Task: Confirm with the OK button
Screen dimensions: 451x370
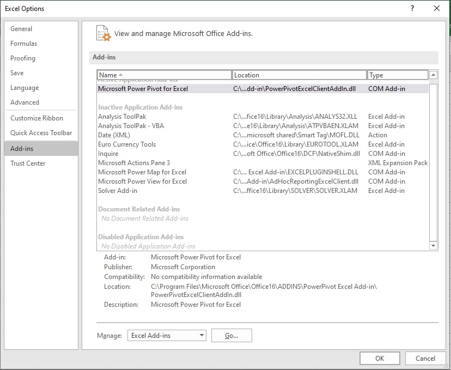Action: coord(380,358)
